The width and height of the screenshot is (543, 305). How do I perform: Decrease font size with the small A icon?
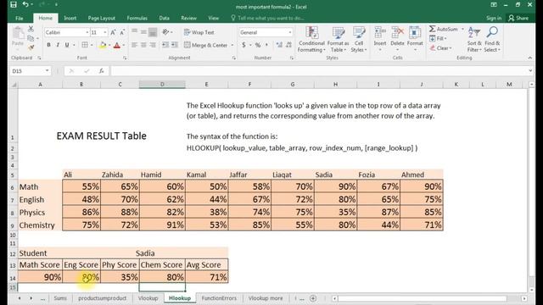coord(122,32)
